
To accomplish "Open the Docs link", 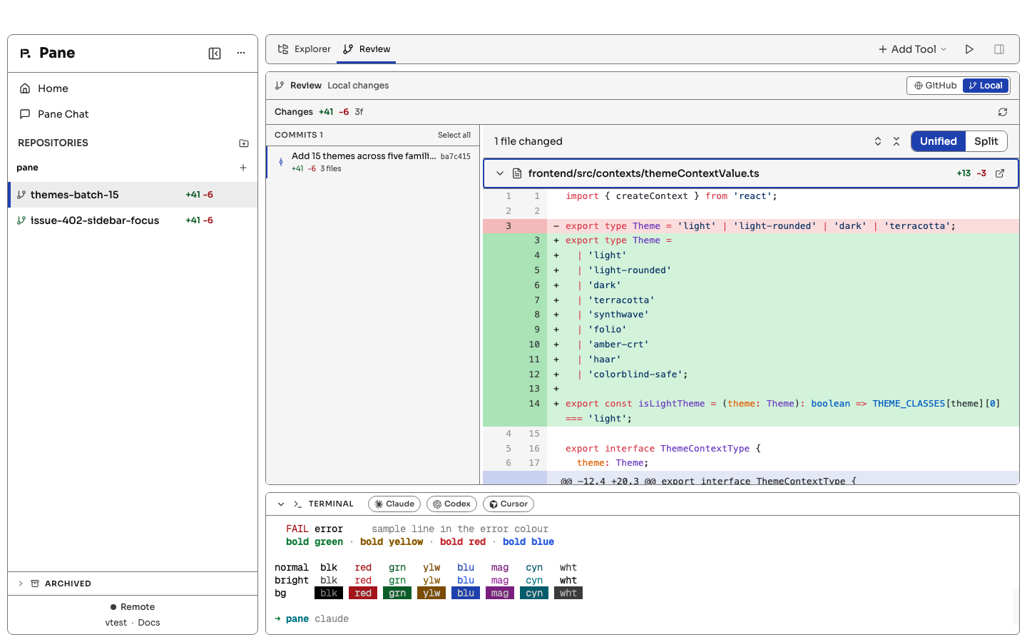I will [x=149, y=623].
